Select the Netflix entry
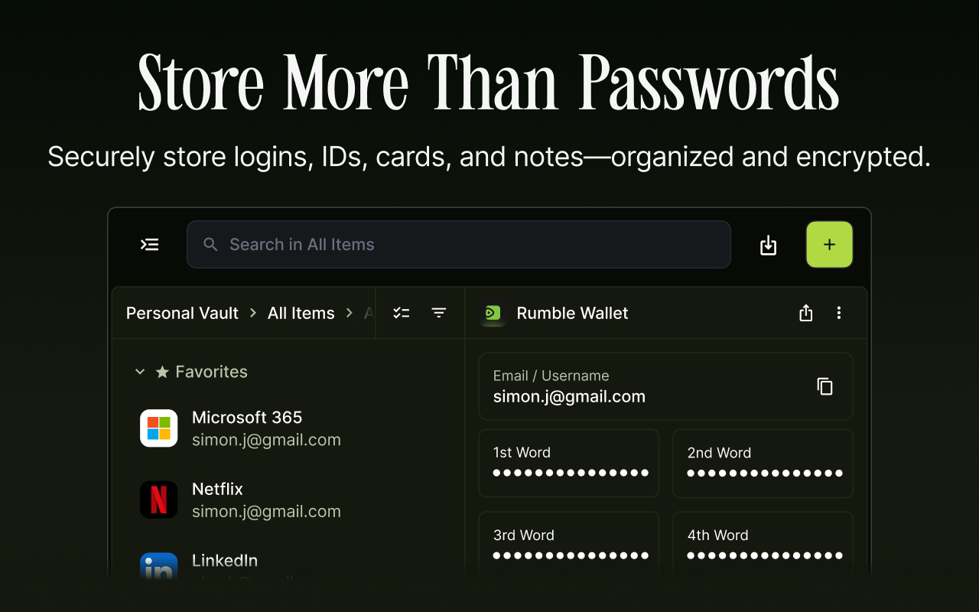The height and width of the screenshot is (612, 979). point(288,500)
